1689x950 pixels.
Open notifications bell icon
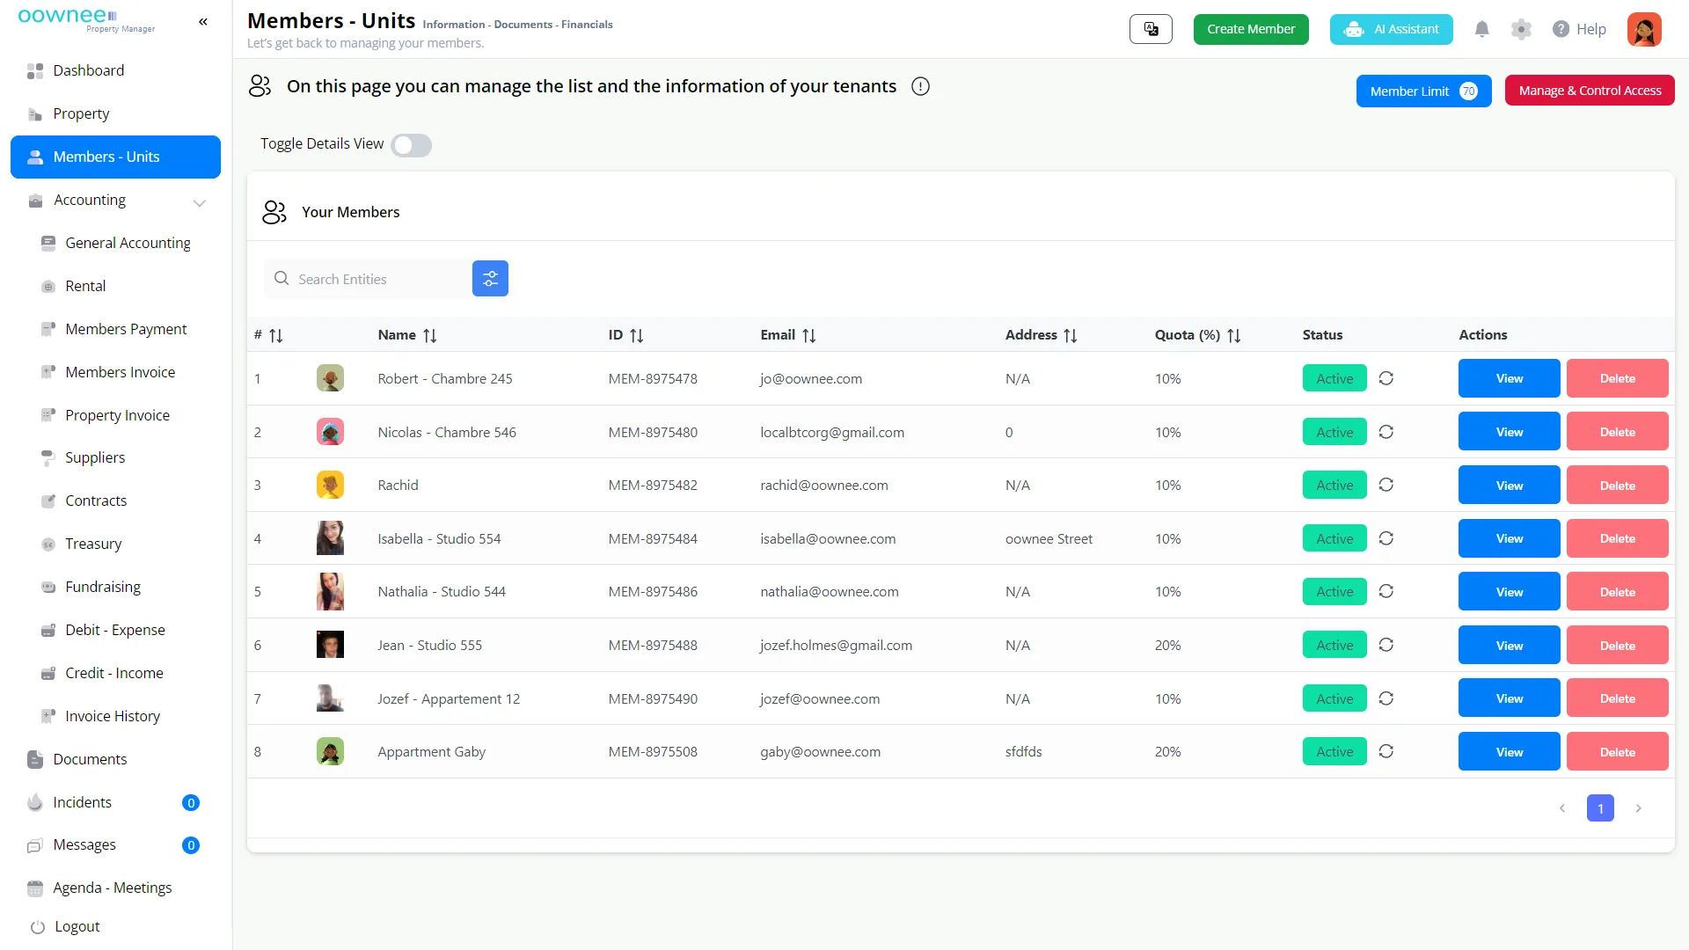(1482, 29)
